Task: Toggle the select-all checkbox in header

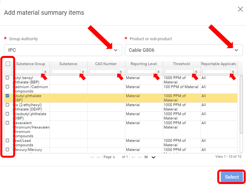Action: 8,64
